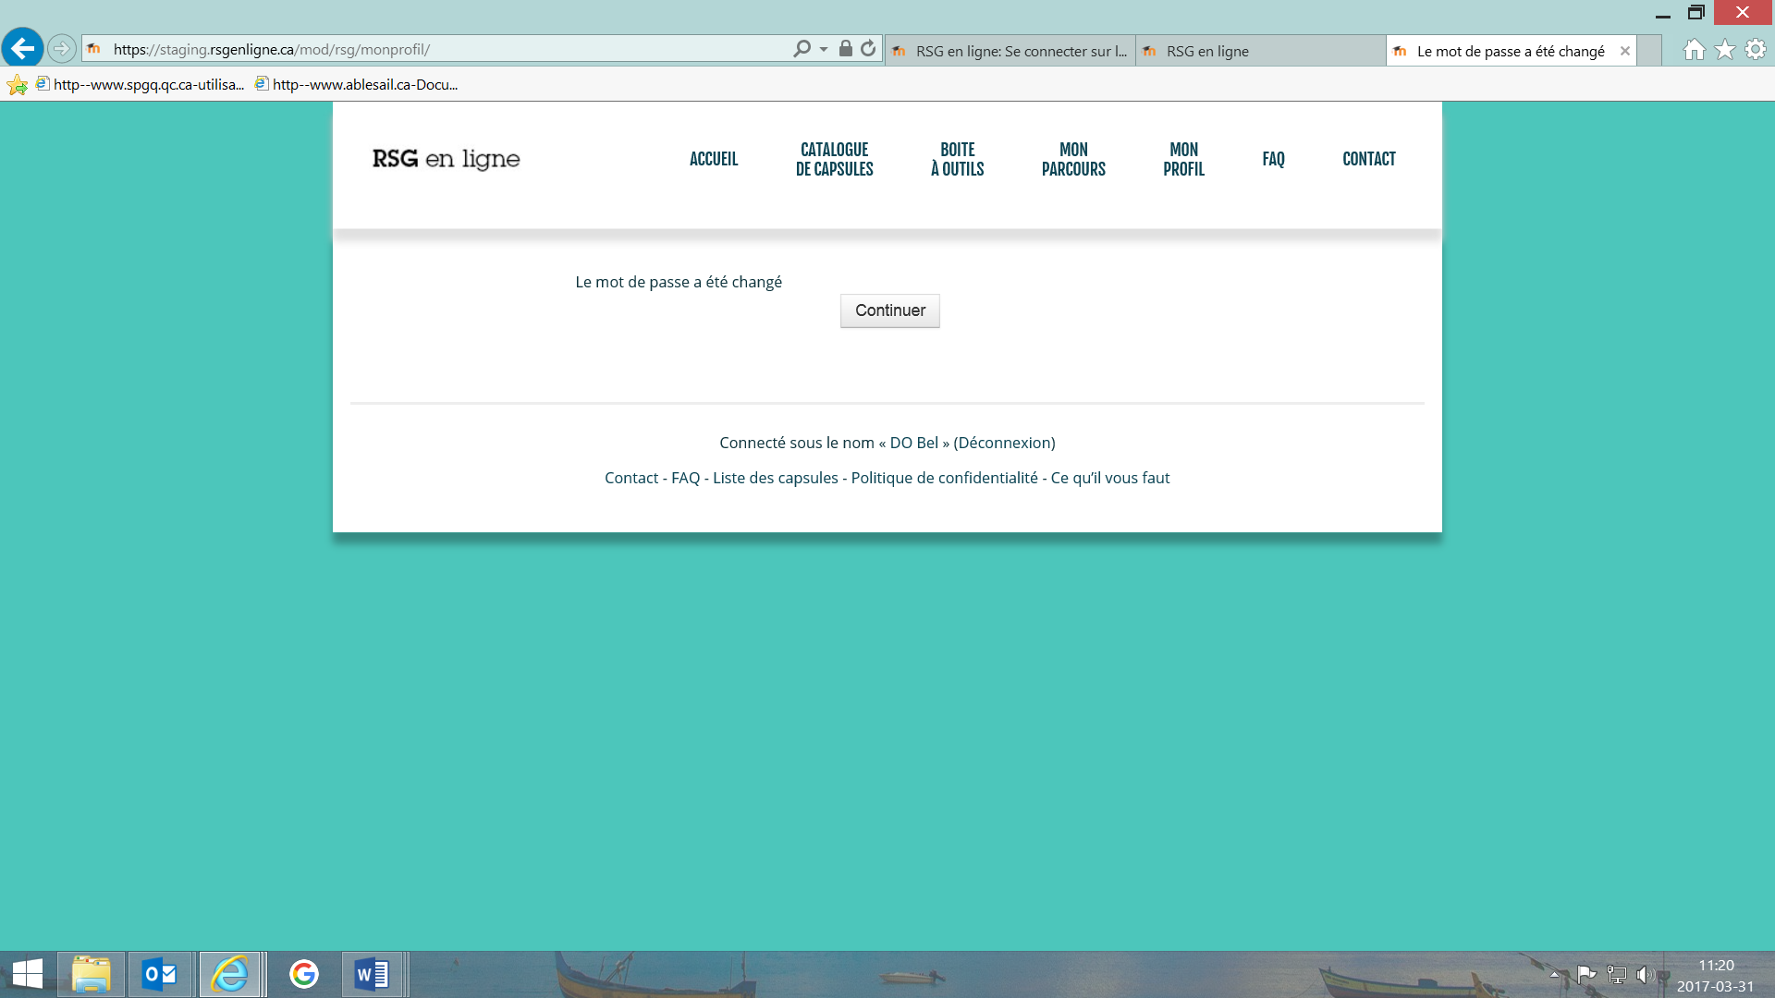Click the security lock icon in address bar
The height and width of the screenshot is (998, 1775).
(x=845, y=49)
